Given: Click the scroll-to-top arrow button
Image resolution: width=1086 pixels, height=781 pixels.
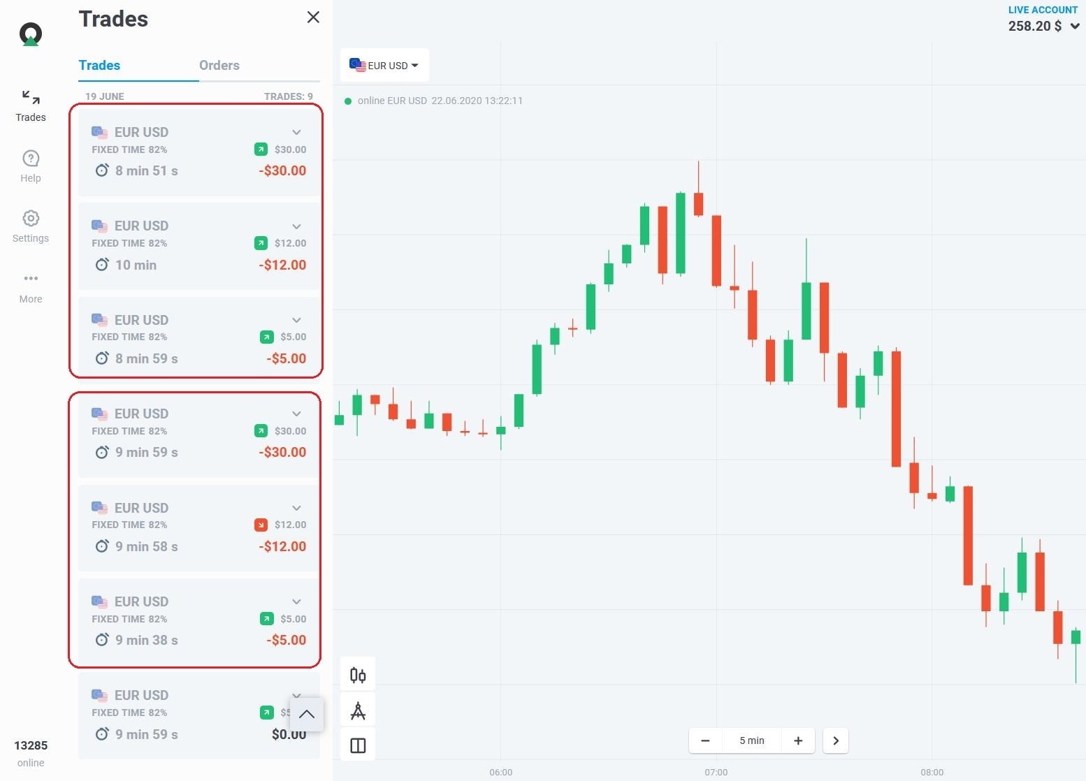Looking at the screenshot, I should tap(307, 714).
